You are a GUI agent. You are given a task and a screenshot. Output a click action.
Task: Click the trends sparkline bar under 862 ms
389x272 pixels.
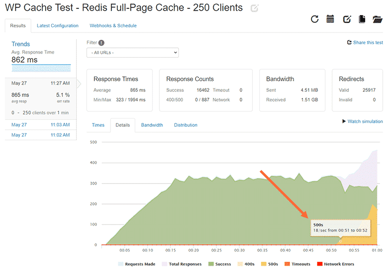(x=41, y=68)
